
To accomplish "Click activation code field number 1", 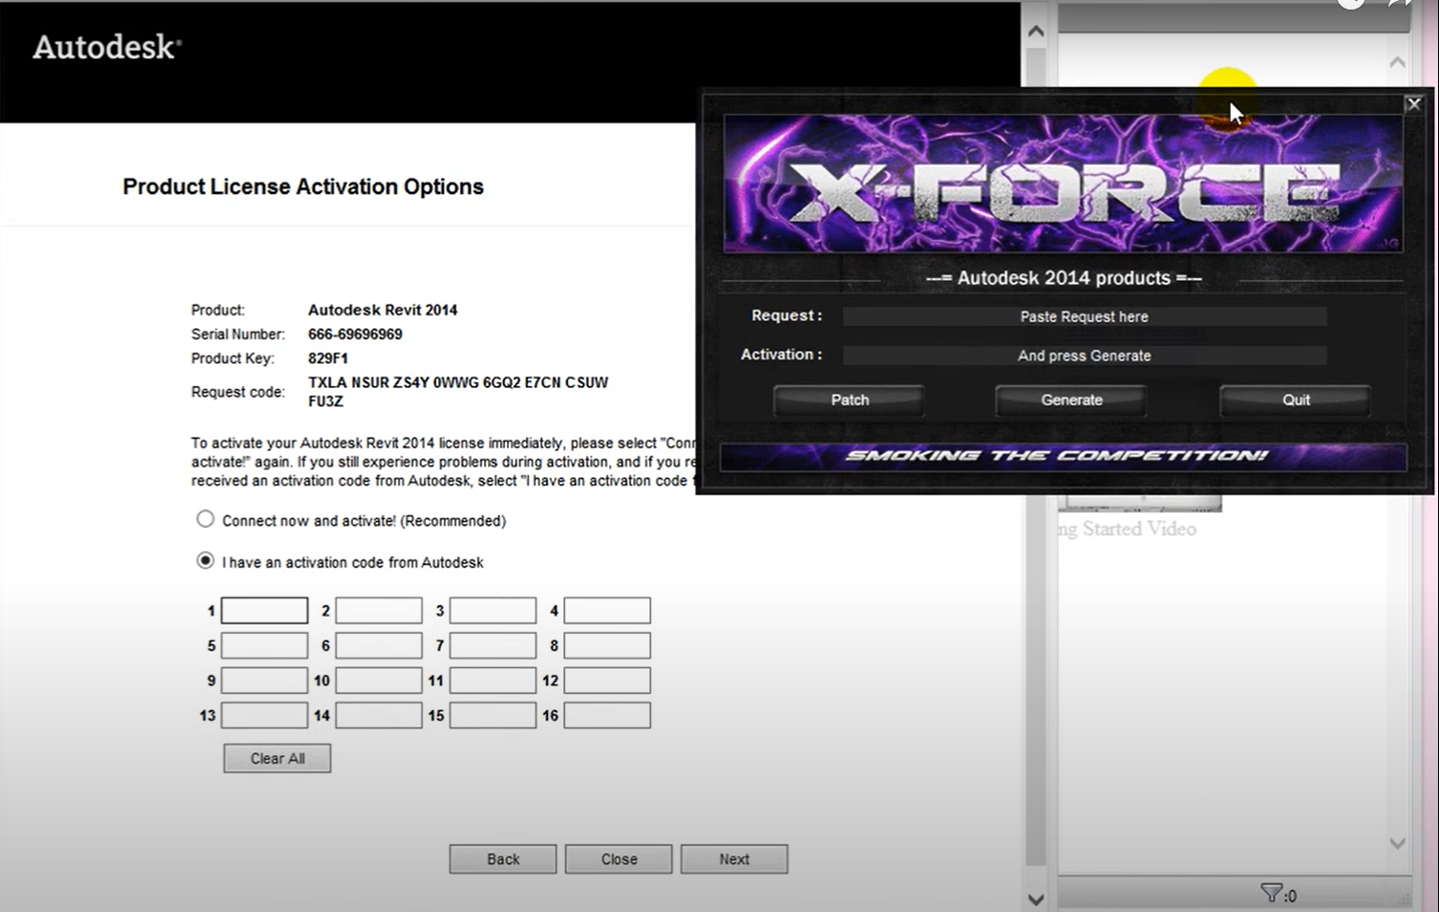I will tap(265, 610).
